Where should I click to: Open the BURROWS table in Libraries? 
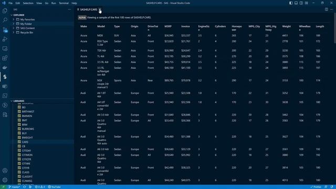[x=28, y=129]
